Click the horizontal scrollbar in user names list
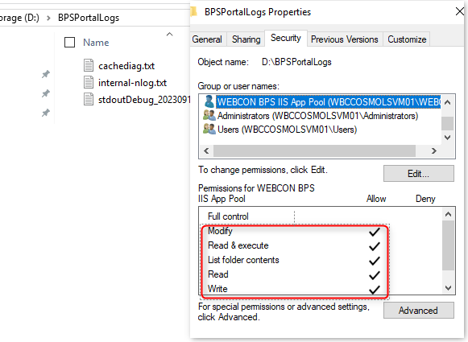 click(x=314, y=150)
